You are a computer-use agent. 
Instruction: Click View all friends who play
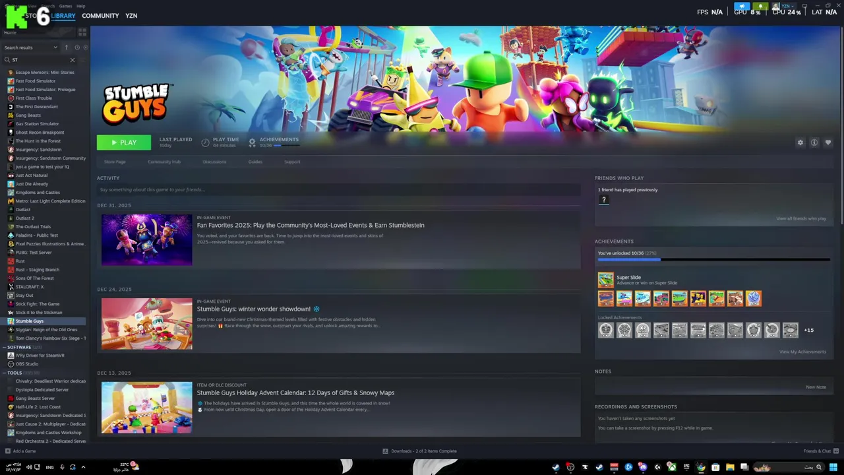pyautogui.click(x=801, y=218)
